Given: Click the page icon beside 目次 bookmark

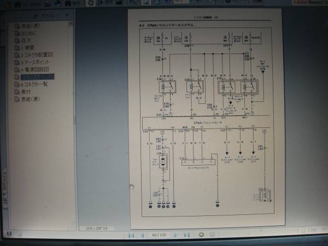Looking at the screenshot, I should (17, 40).
